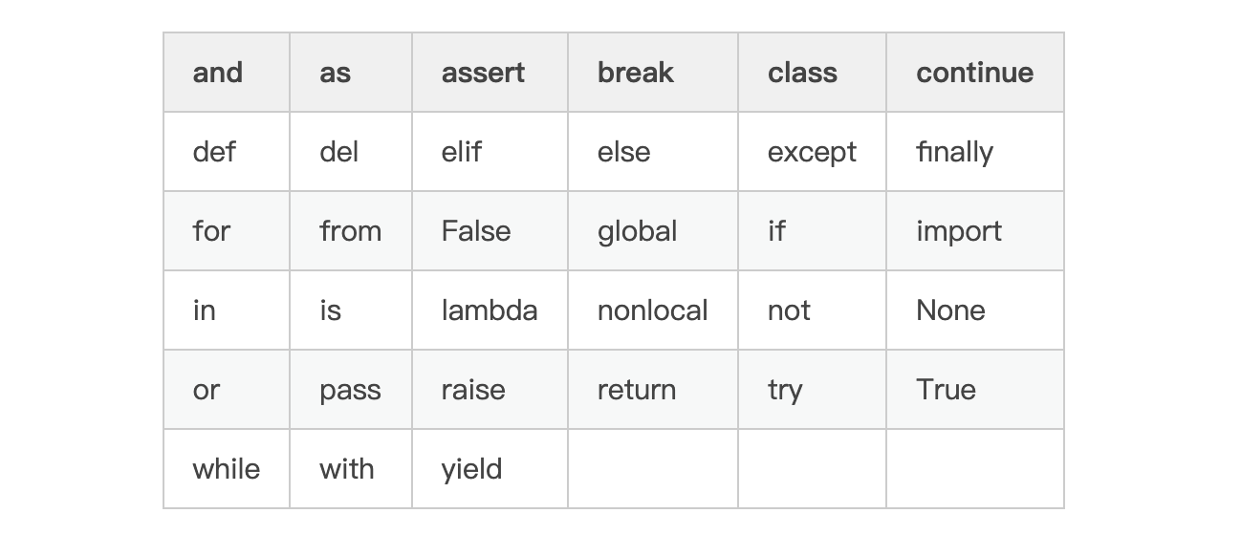The height and width of the screenshot is (535, 1241).
Task: Click the 'pass' keyword
Action: [350, 390]
